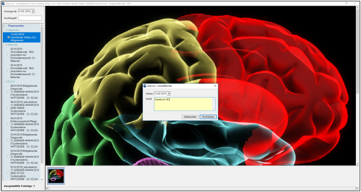
Task: Click the archive tree vertical scrollbar thumb
Action: pos(42,96)
